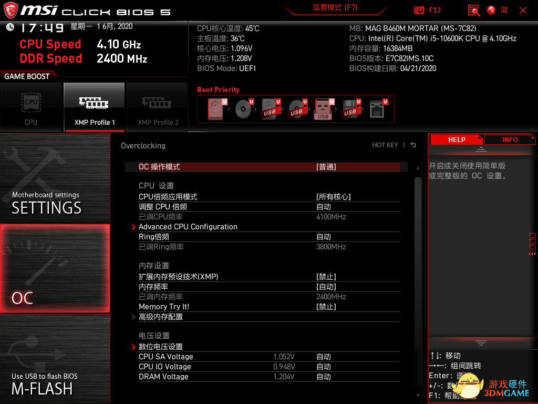Open the SETTINGS motherboard settings menu
Viewport: 538px width, 404px height.
(55, 178)
